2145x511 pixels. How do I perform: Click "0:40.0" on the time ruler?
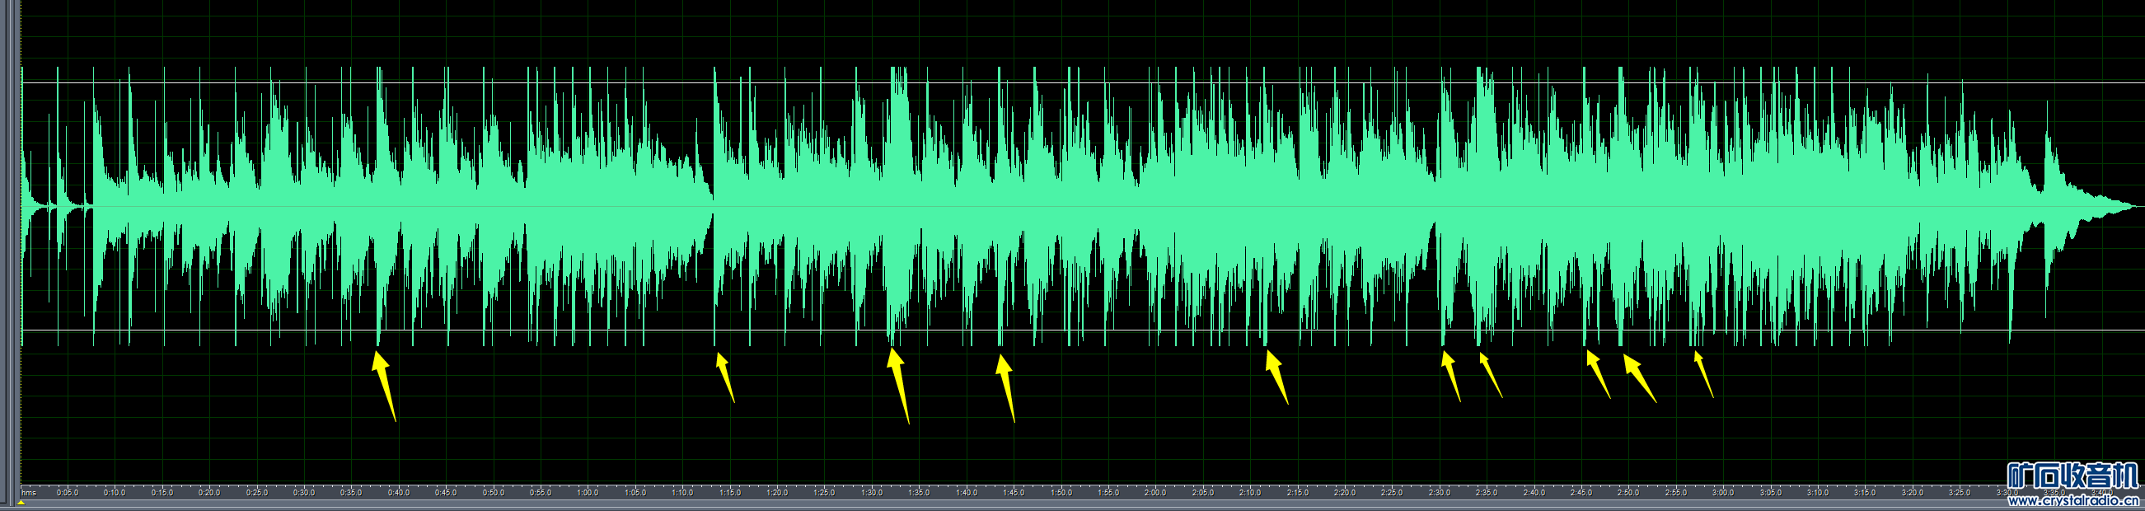pyautogui.click(x=399, y=493)
